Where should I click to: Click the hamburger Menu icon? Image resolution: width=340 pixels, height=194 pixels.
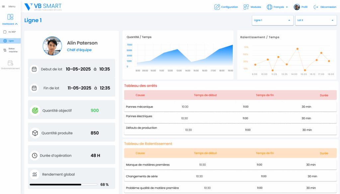(4, 7)
